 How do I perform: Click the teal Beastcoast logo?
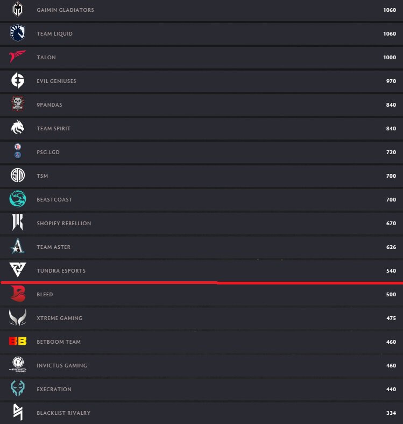[x=18, y=199]
